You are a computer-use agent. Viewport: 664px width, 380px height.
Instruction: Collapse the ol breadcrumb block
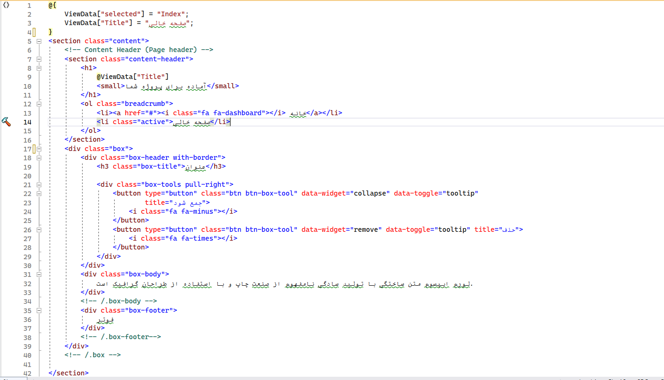(39, 104)
